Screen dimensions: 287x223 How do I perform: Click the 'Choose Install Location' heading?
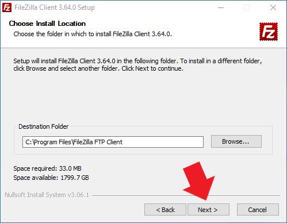[47, 24]
